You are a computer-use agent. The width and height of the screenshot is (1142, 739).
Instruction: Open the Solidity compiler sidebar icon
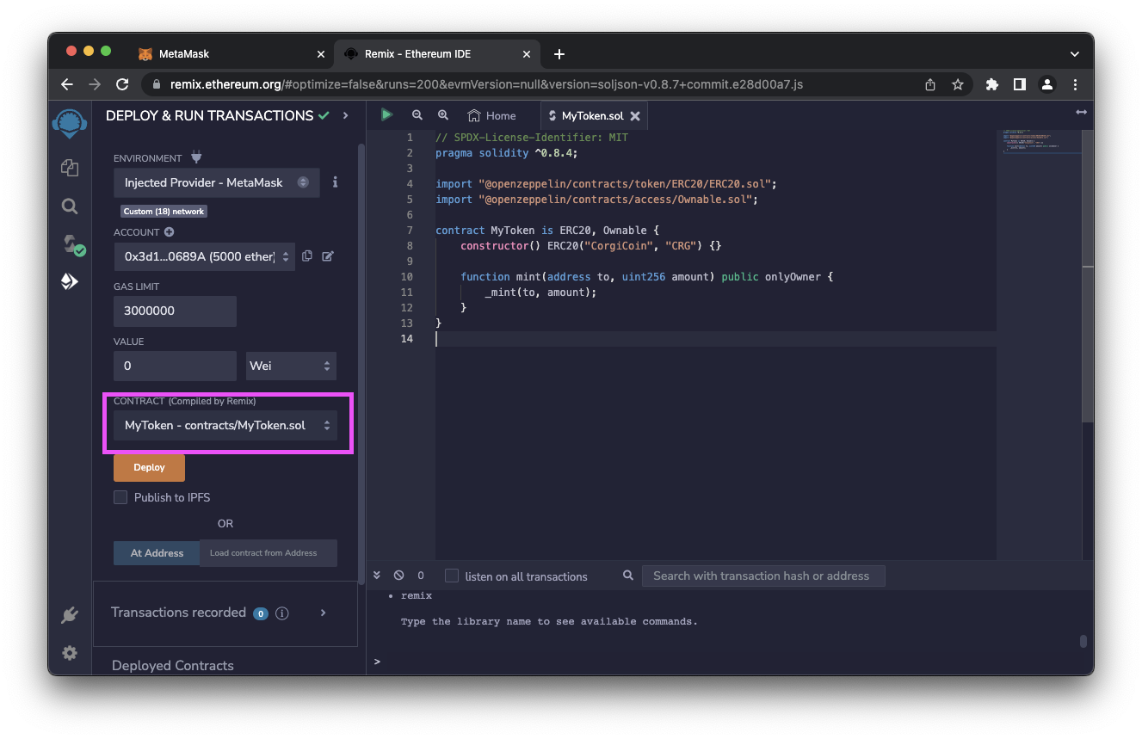tap(72, 245)
